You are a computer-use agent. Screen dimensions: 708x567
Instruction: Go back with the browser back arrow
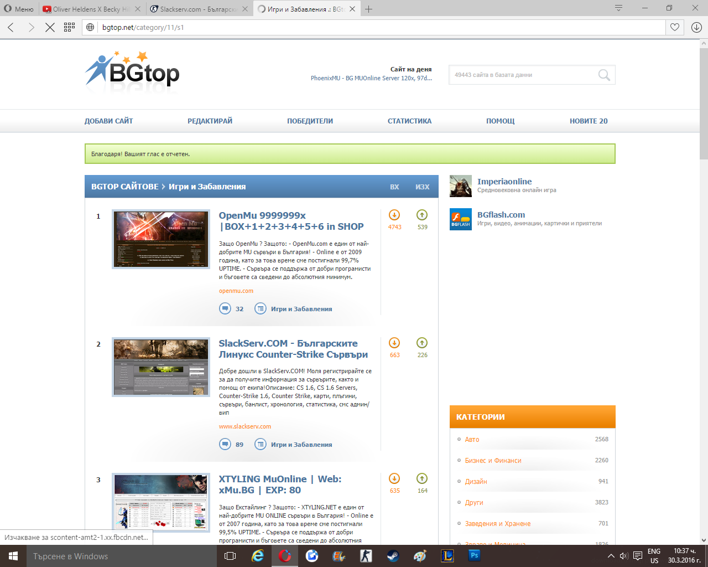[x=11, y=27]
